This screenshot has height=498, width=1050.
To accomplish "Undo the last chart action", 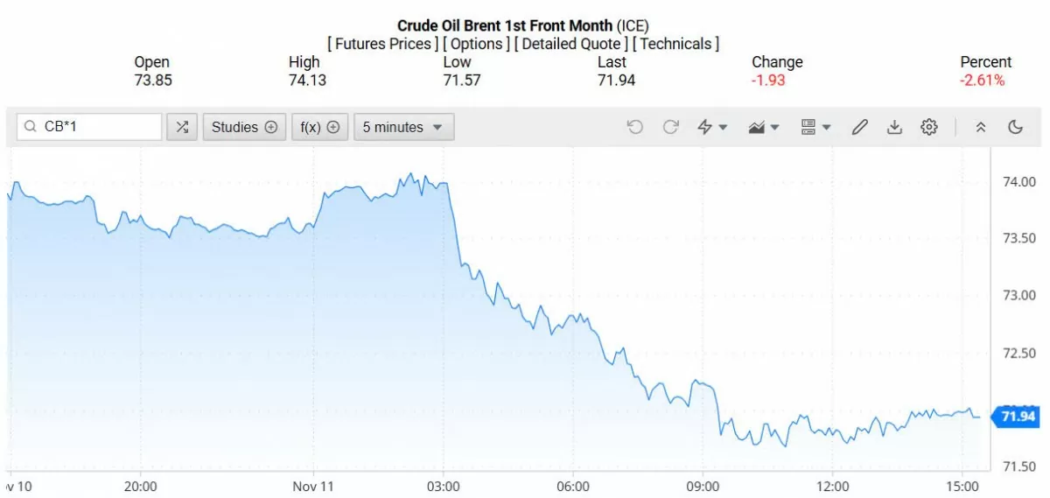I will (635, 127).
